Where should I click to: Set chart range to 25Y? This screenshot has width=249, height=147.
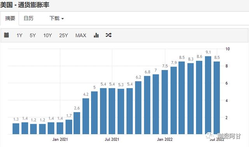[x=63, y=35]
